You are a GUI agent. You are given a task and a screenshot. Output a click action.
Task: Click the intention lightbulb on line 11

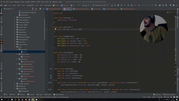(x=55, y=29)
